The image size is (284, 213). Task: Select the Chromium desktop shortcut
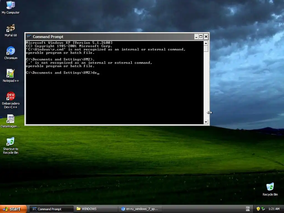[11, 53]
